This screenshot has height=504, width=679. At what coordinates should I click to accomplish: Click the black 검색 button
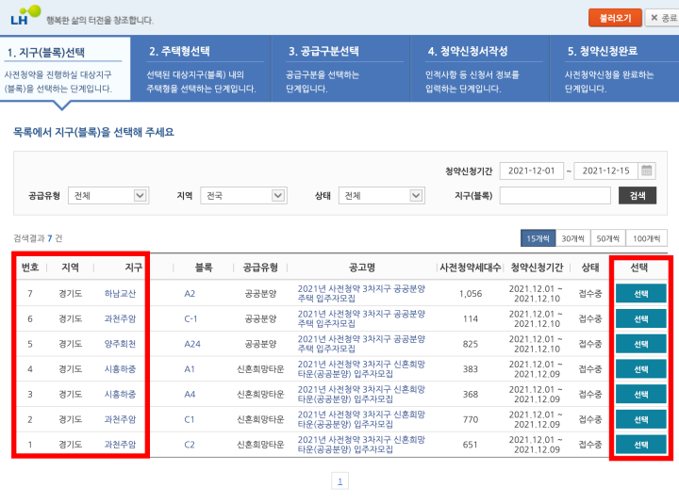[638, 196]
